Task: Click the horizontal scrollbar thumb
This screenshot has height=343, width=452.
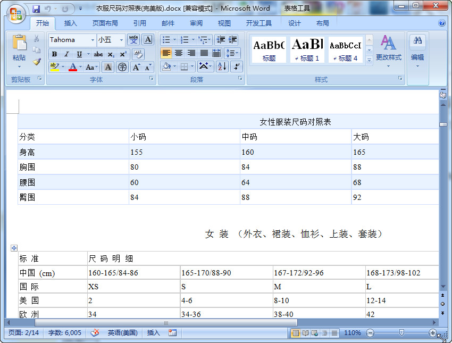Action: click(166, 323)
